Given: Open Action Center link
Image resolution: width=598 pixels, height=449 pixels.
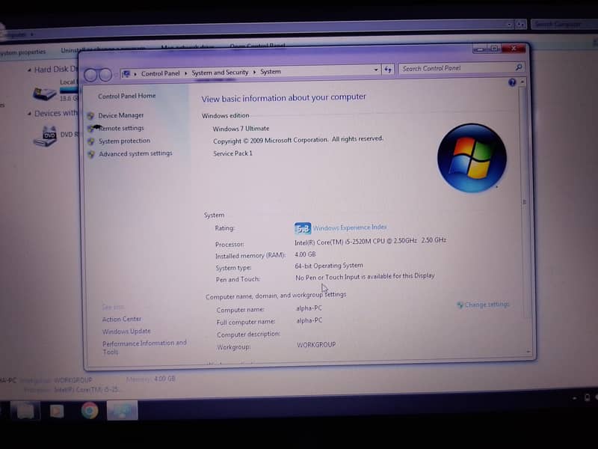Looking at the screenshot, I should click(x=122, y=319).
